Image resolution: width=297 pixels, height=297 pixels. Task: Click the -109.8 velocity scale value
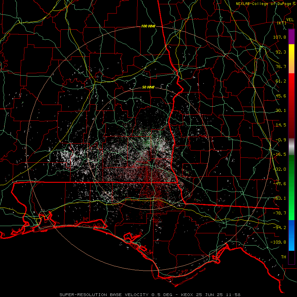[278, 242]
